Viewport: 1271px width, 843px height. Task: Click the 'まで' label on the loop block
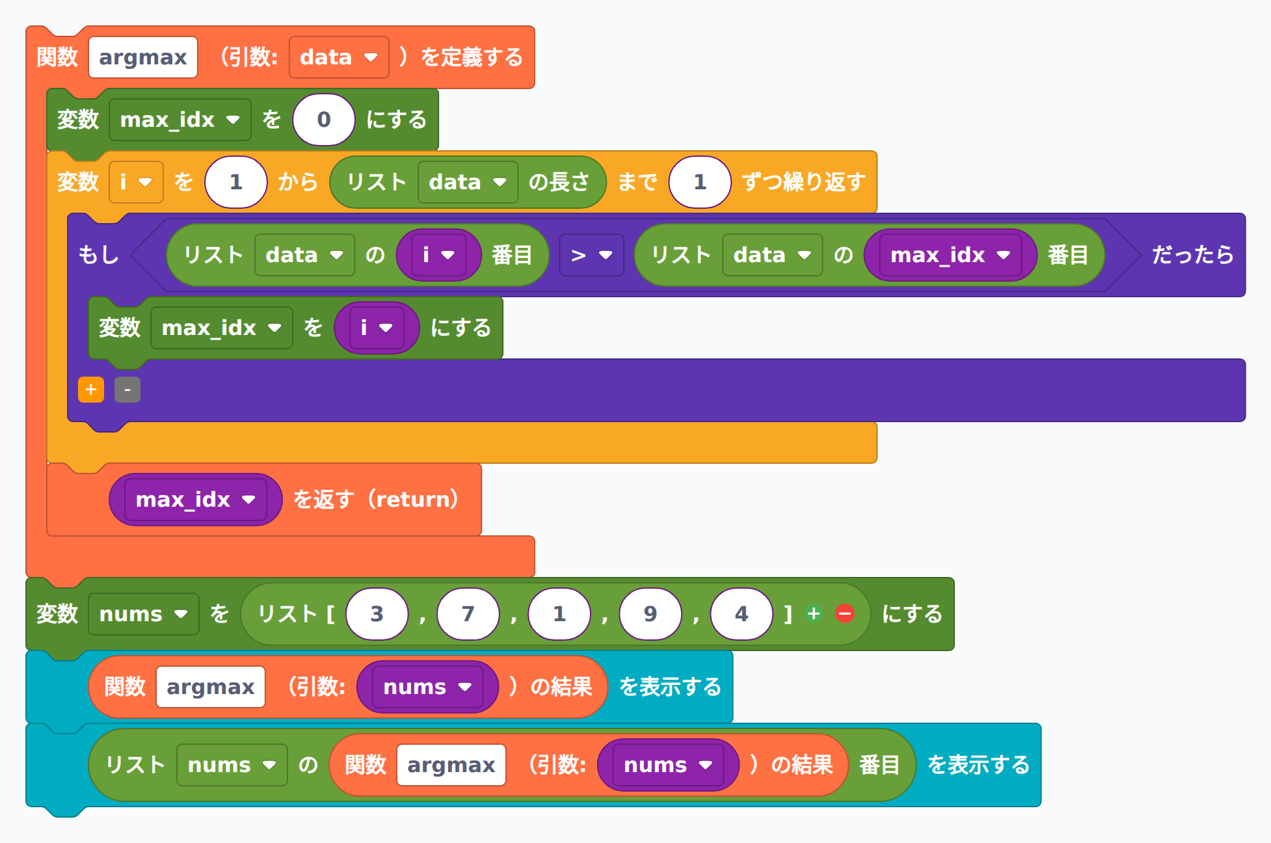(x=637, y=182)
